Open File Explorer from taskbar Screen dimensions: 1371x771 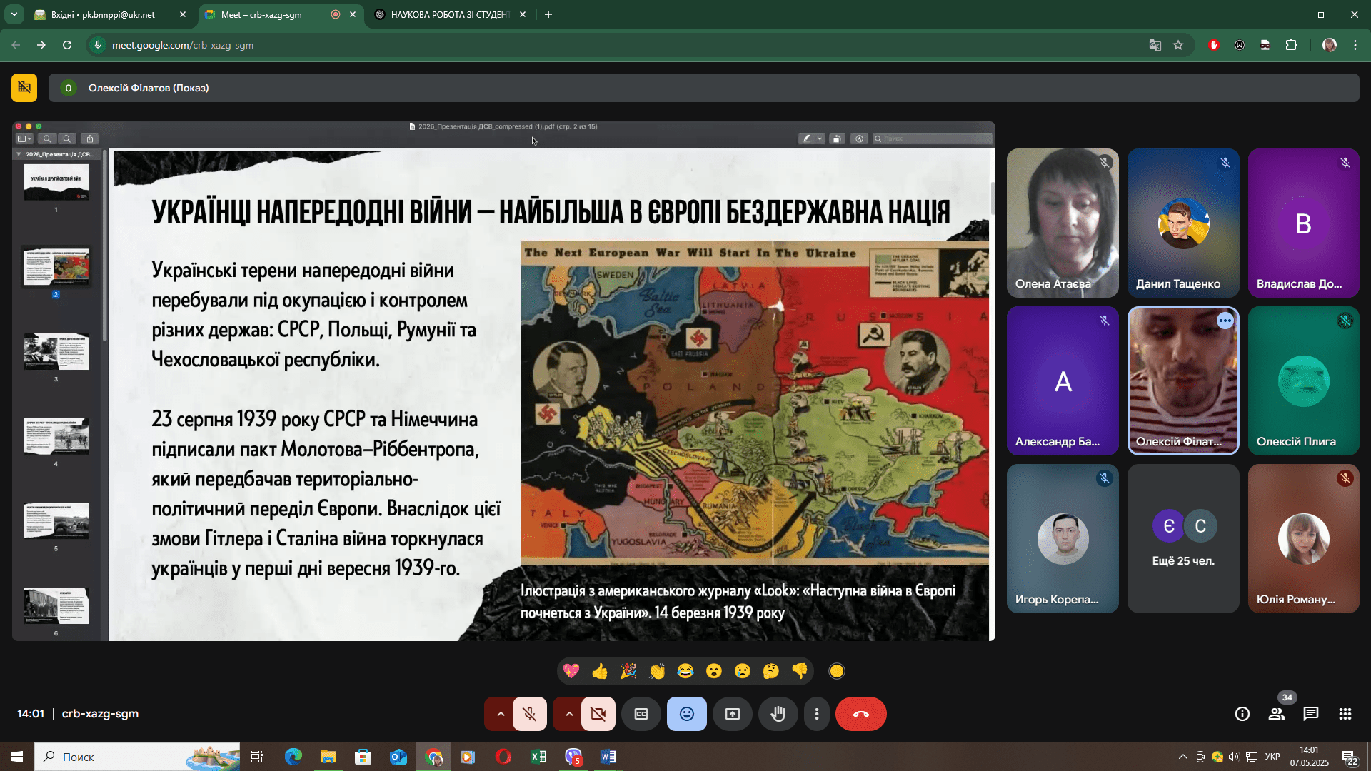tap(328, 757)
